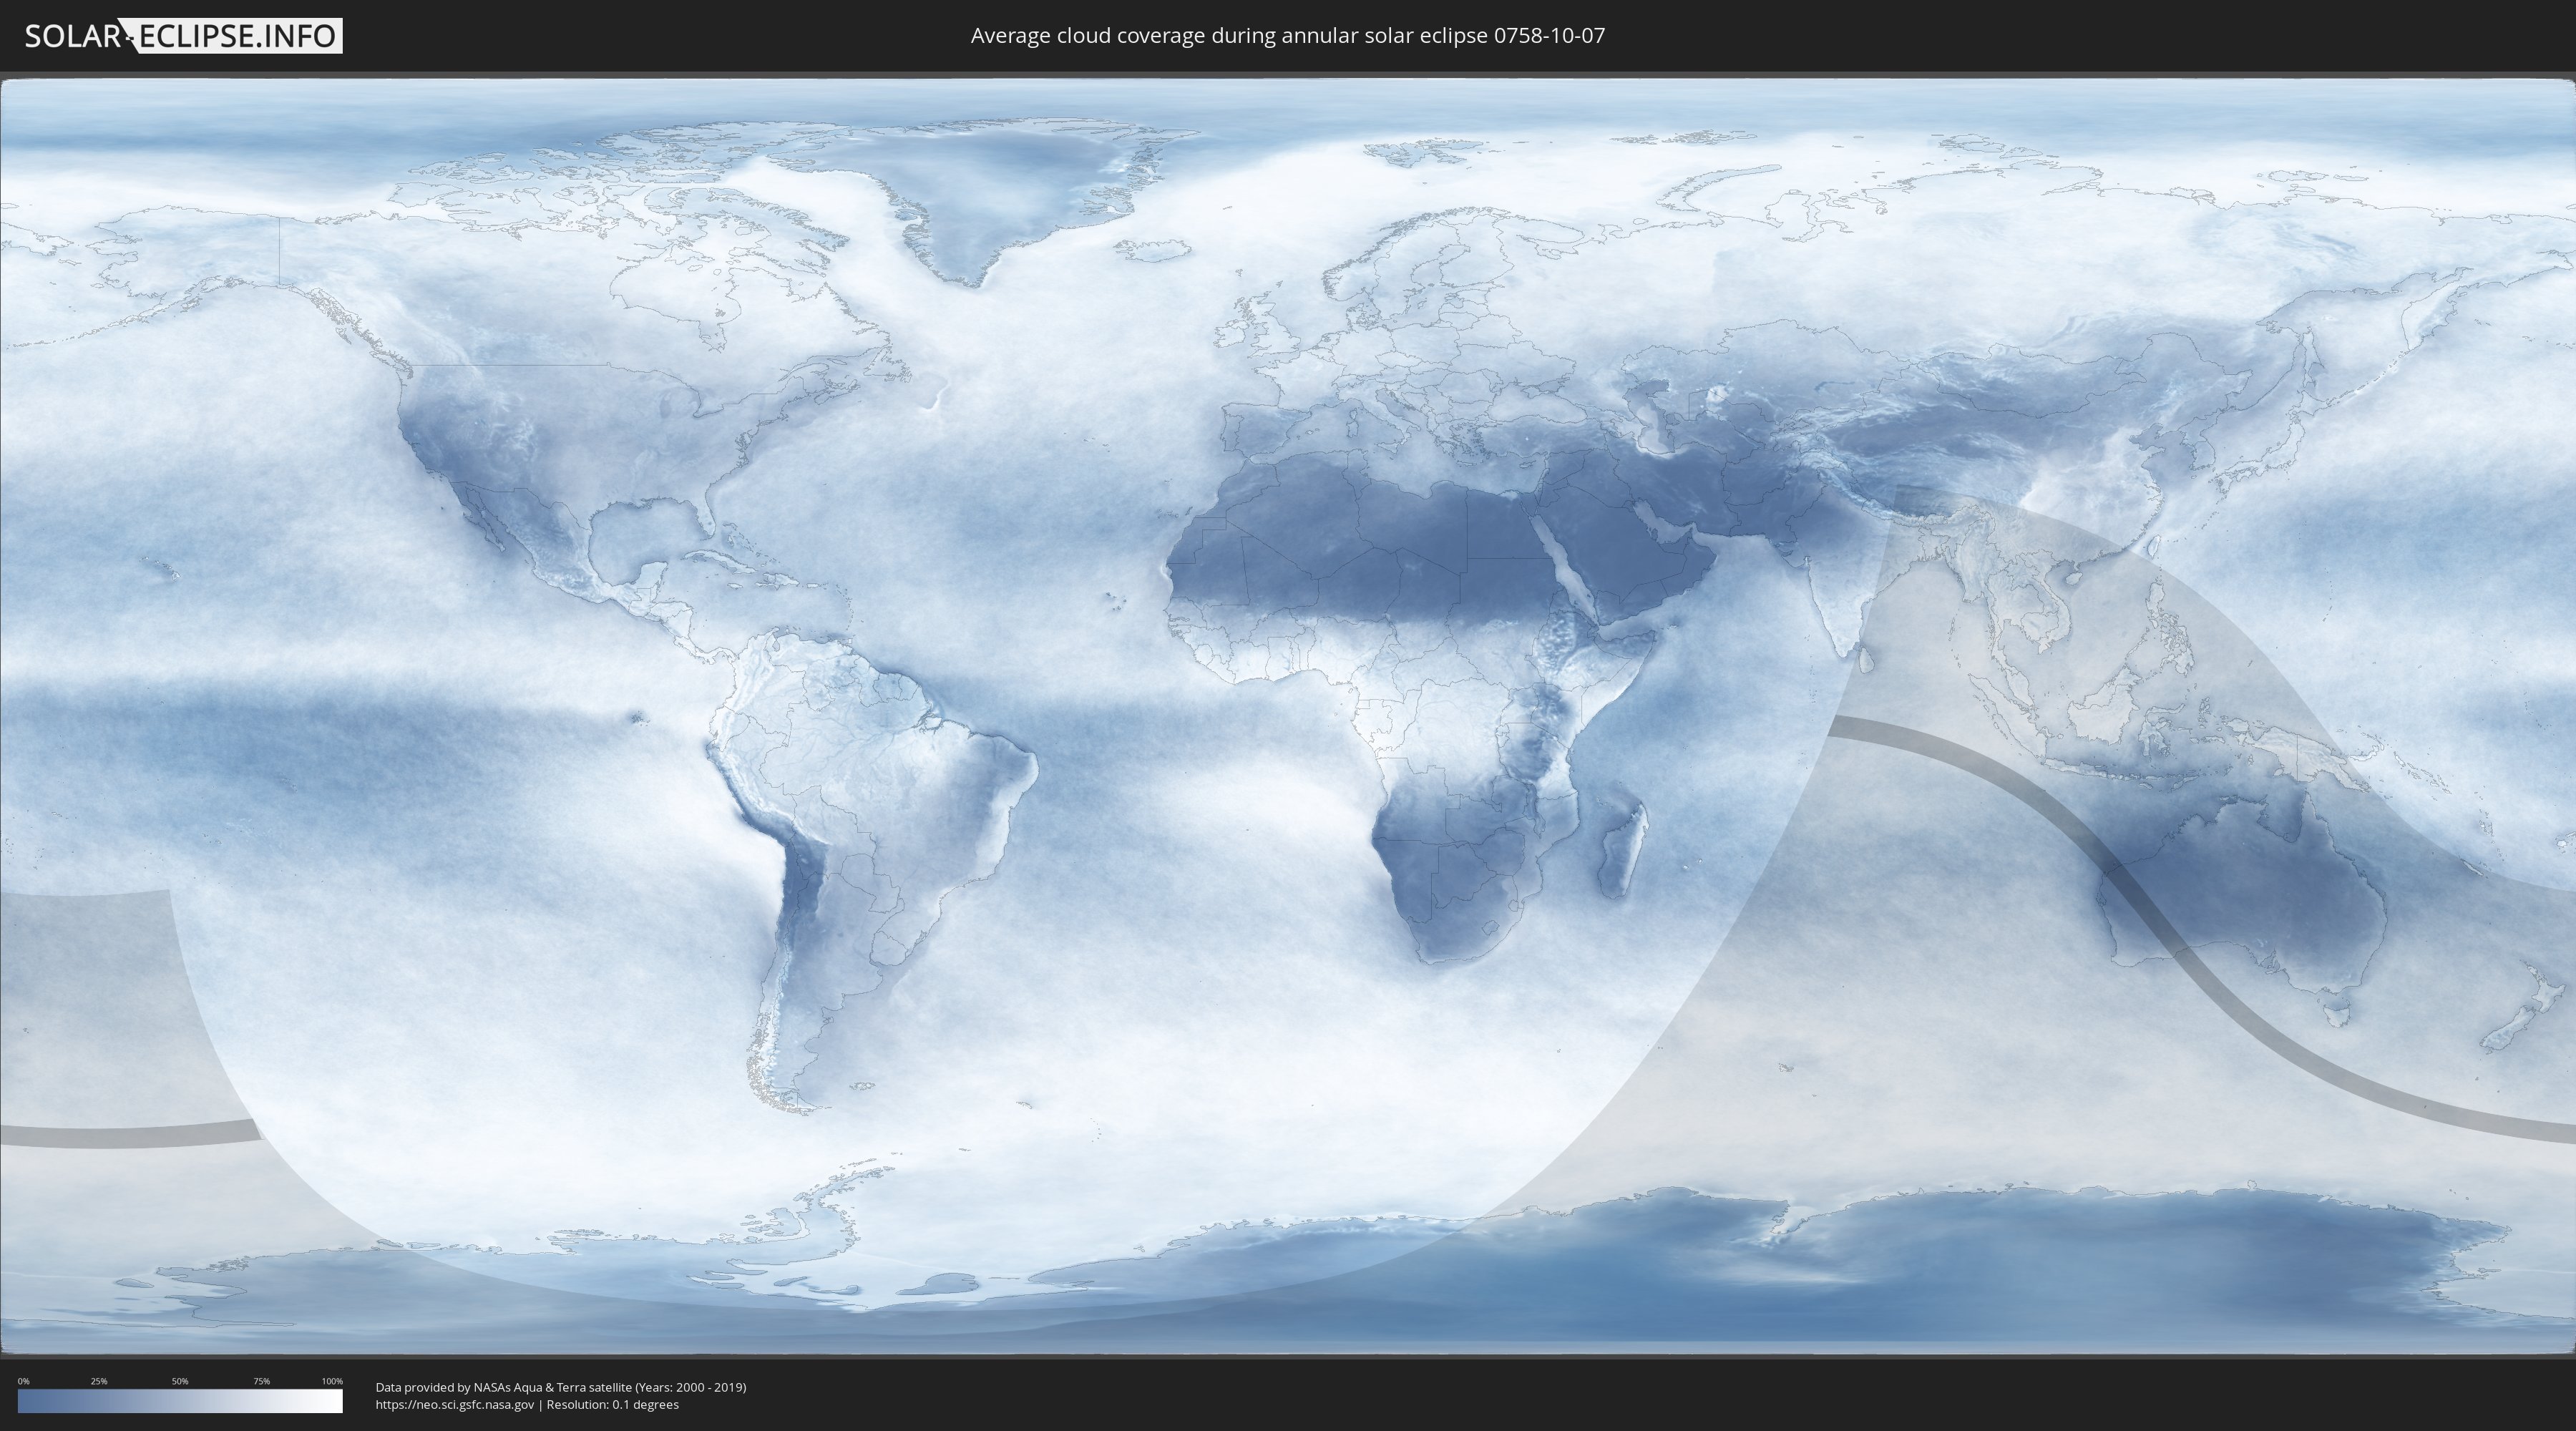Click the 100% legend label
2576x1431 pixels.
tap(332, 1381)
